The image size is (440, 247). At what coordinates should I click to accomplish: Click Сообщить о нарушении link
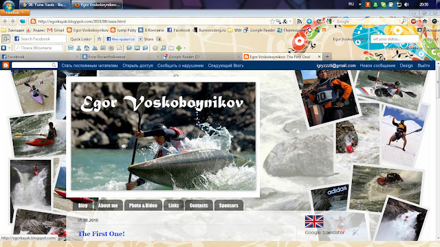point(180,66)
